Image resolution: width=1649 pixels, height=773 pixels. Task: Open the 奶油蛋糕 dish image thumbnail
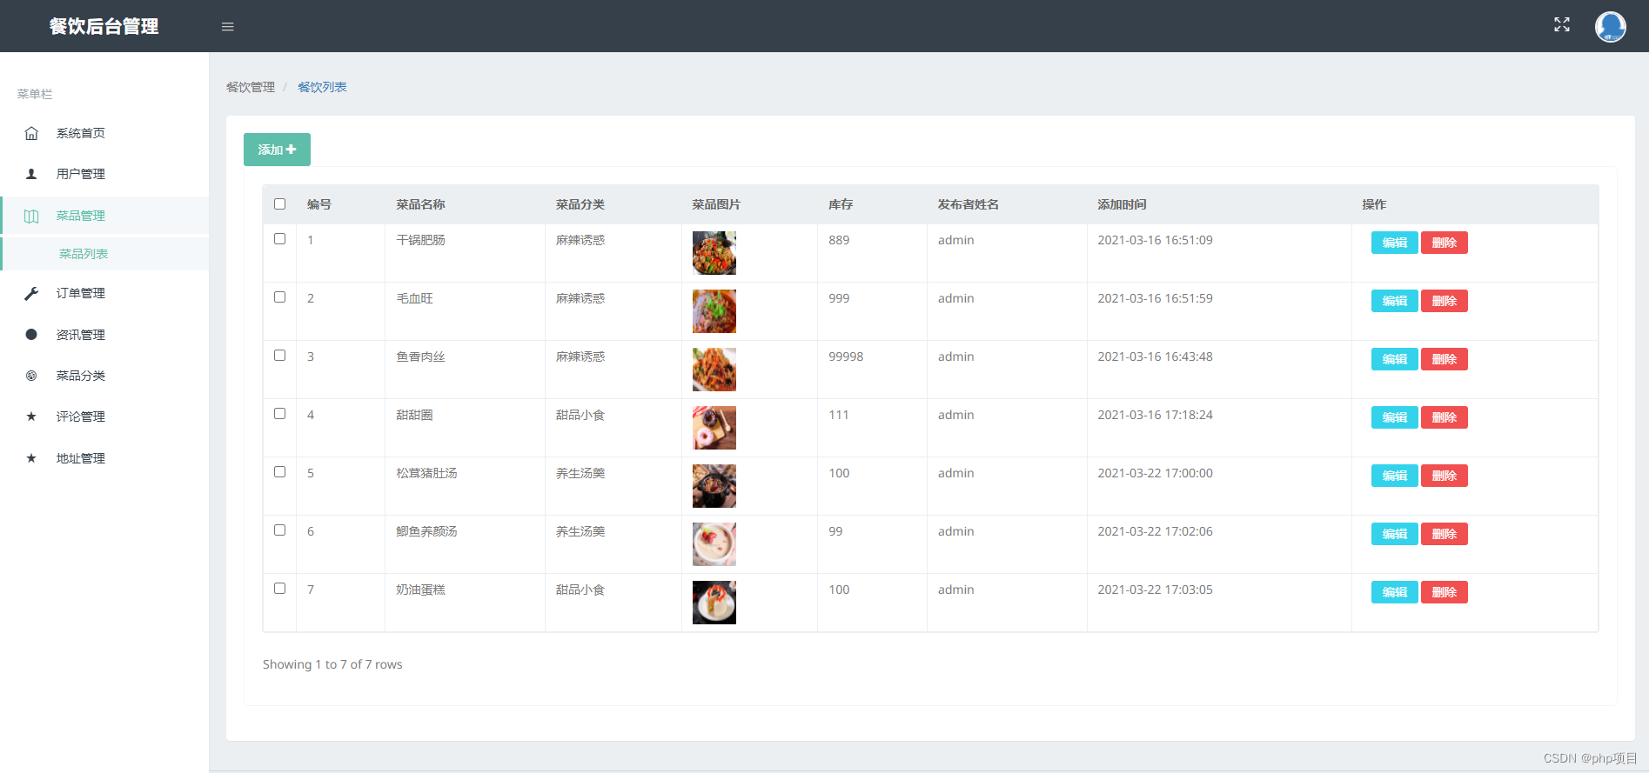714,603
